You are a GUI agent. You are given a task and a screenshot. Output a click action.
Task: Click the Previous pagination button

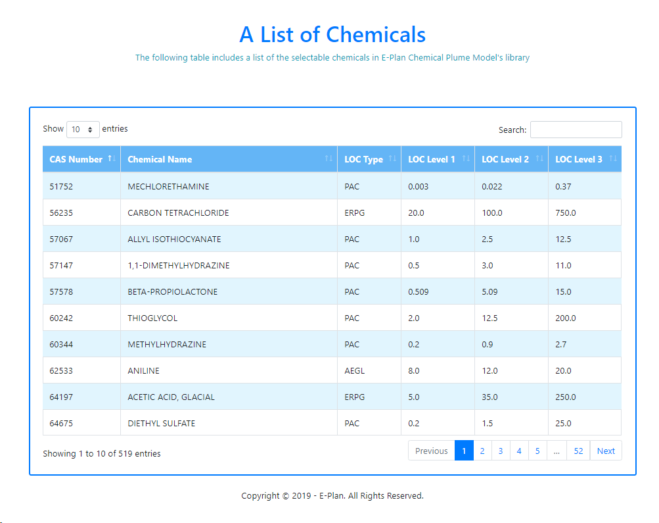coord(432,451)
